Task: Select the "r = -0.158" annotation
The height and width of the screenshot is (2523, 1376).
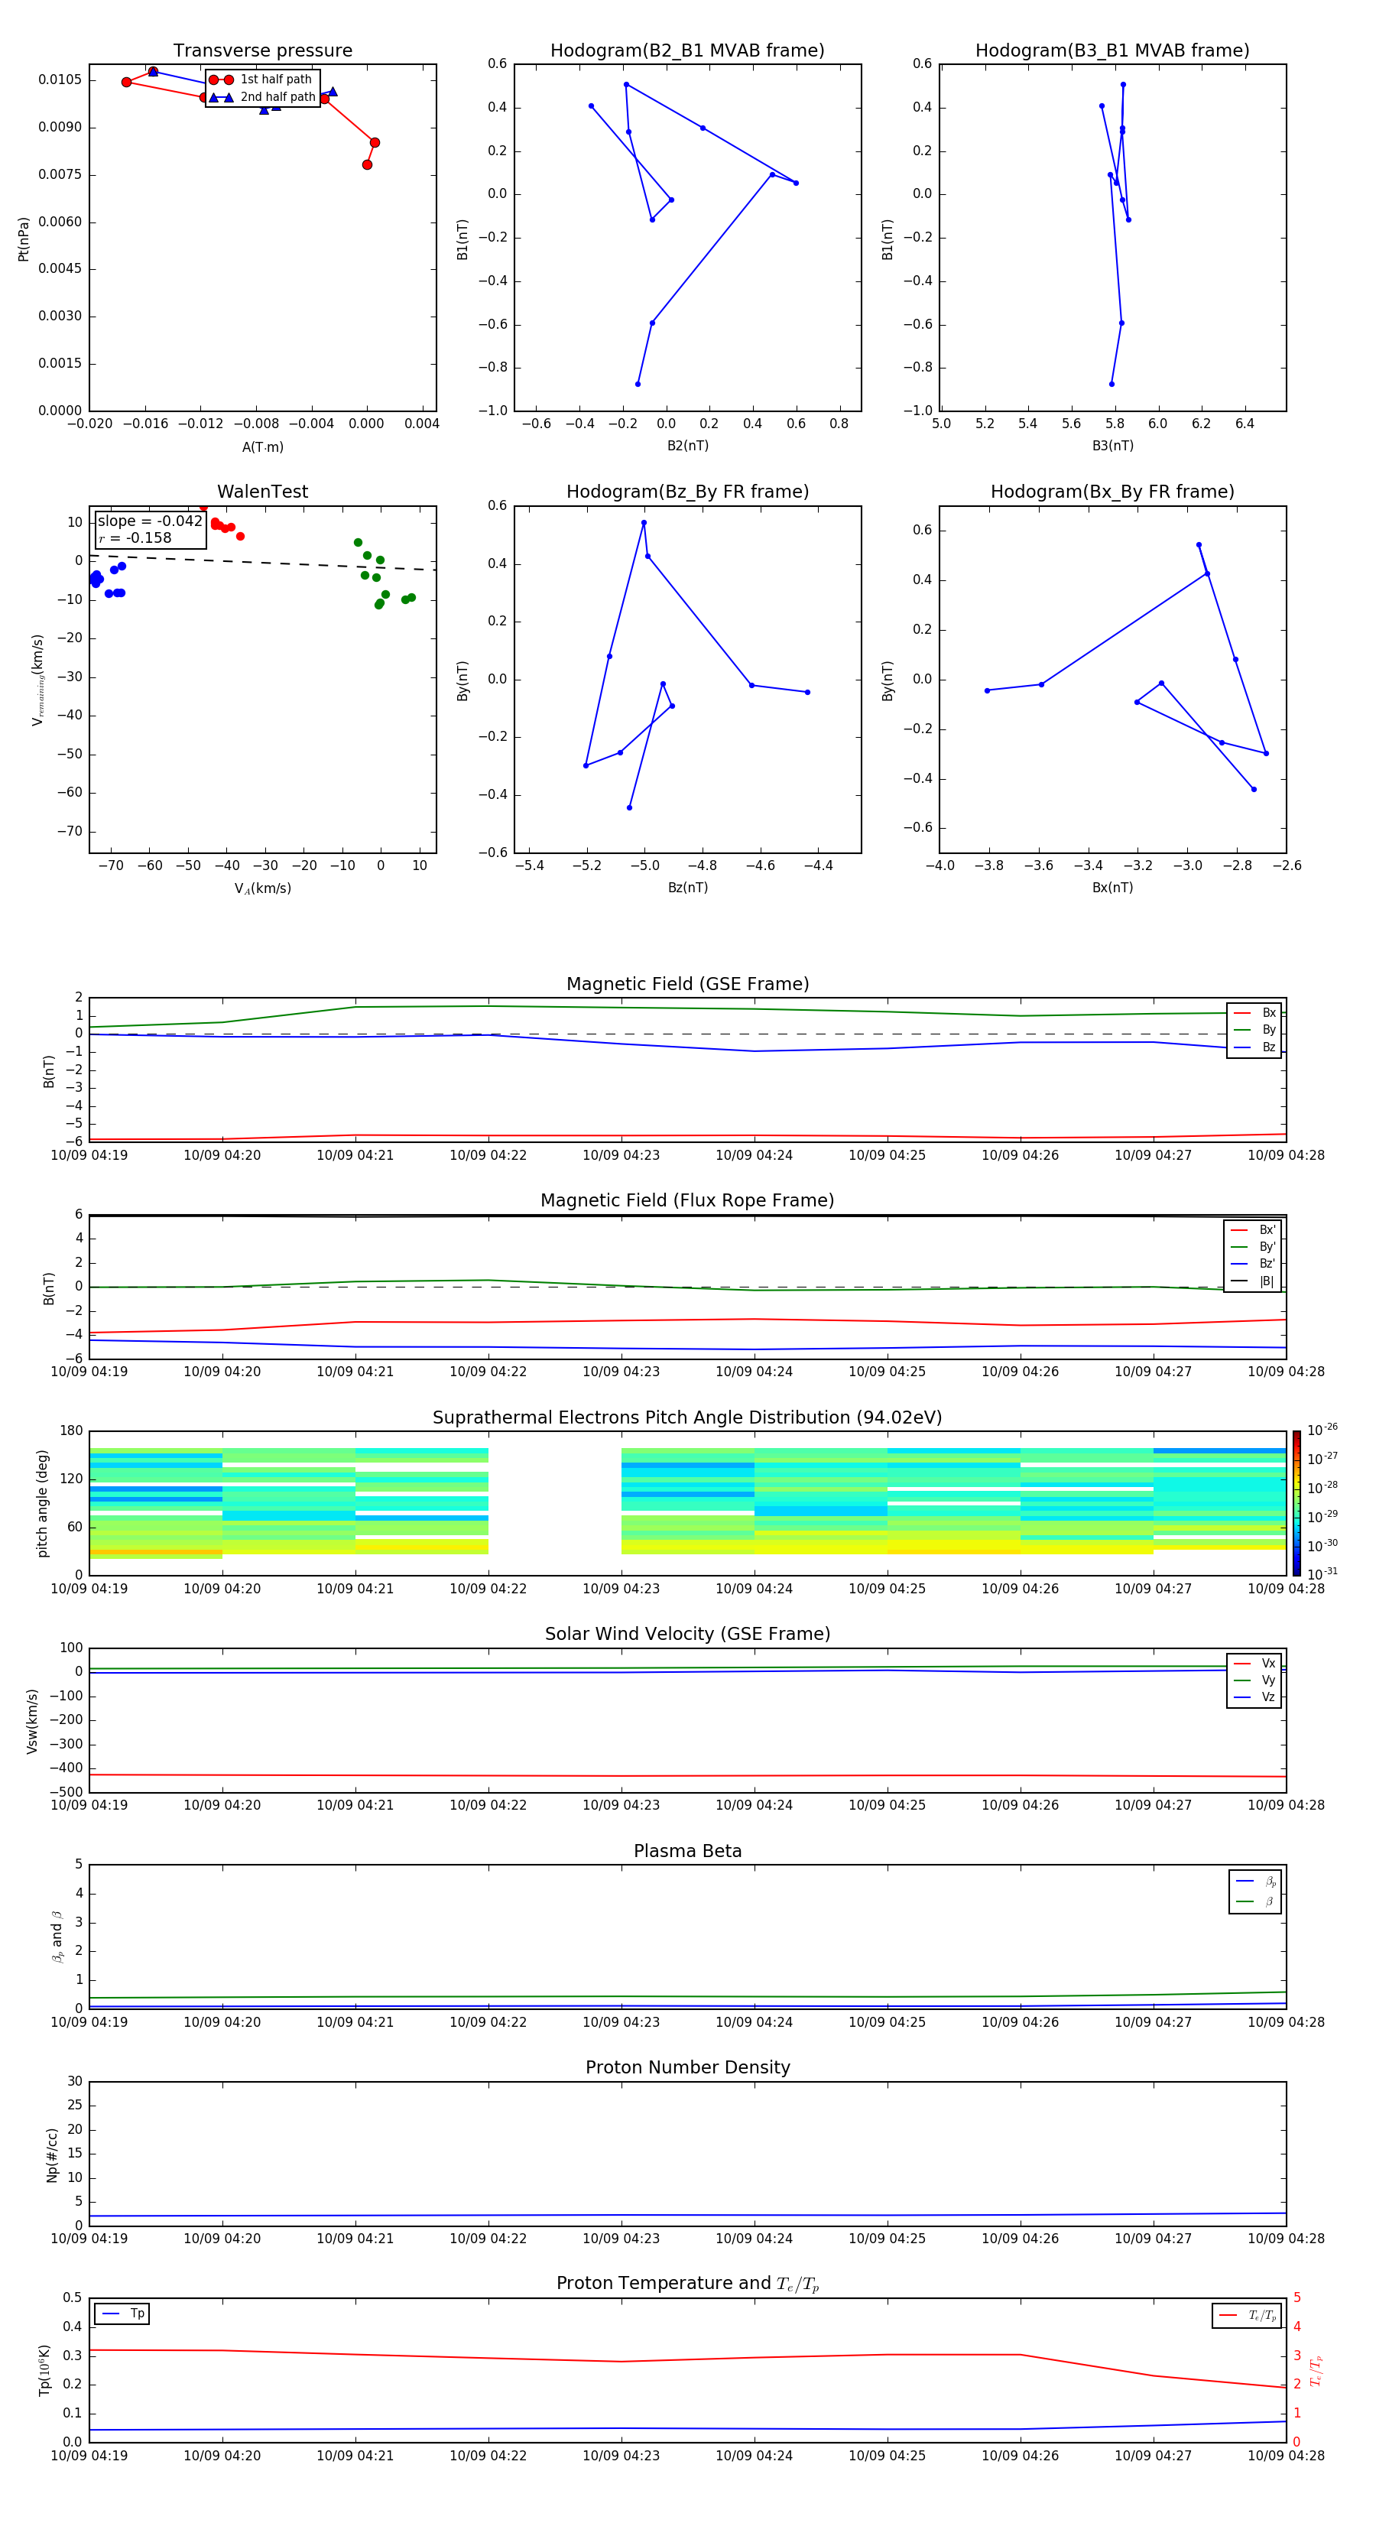Action: [x=135, y=537]
